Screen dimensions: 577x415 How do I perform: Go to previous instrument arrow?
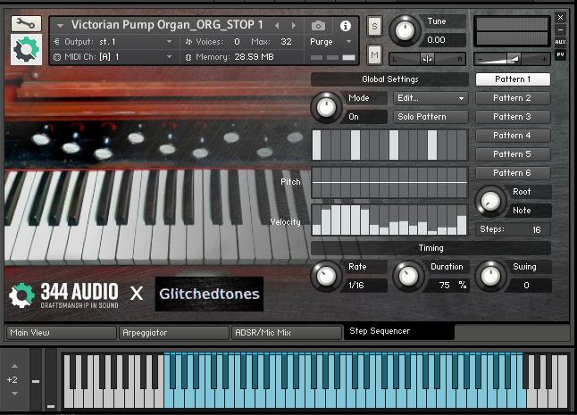[x=278, y=24]
